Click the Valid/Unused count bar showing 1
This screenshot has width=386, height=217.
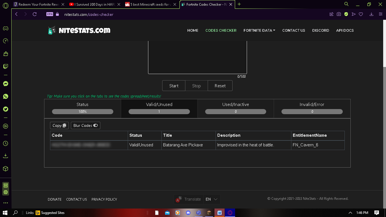[159, 112]
